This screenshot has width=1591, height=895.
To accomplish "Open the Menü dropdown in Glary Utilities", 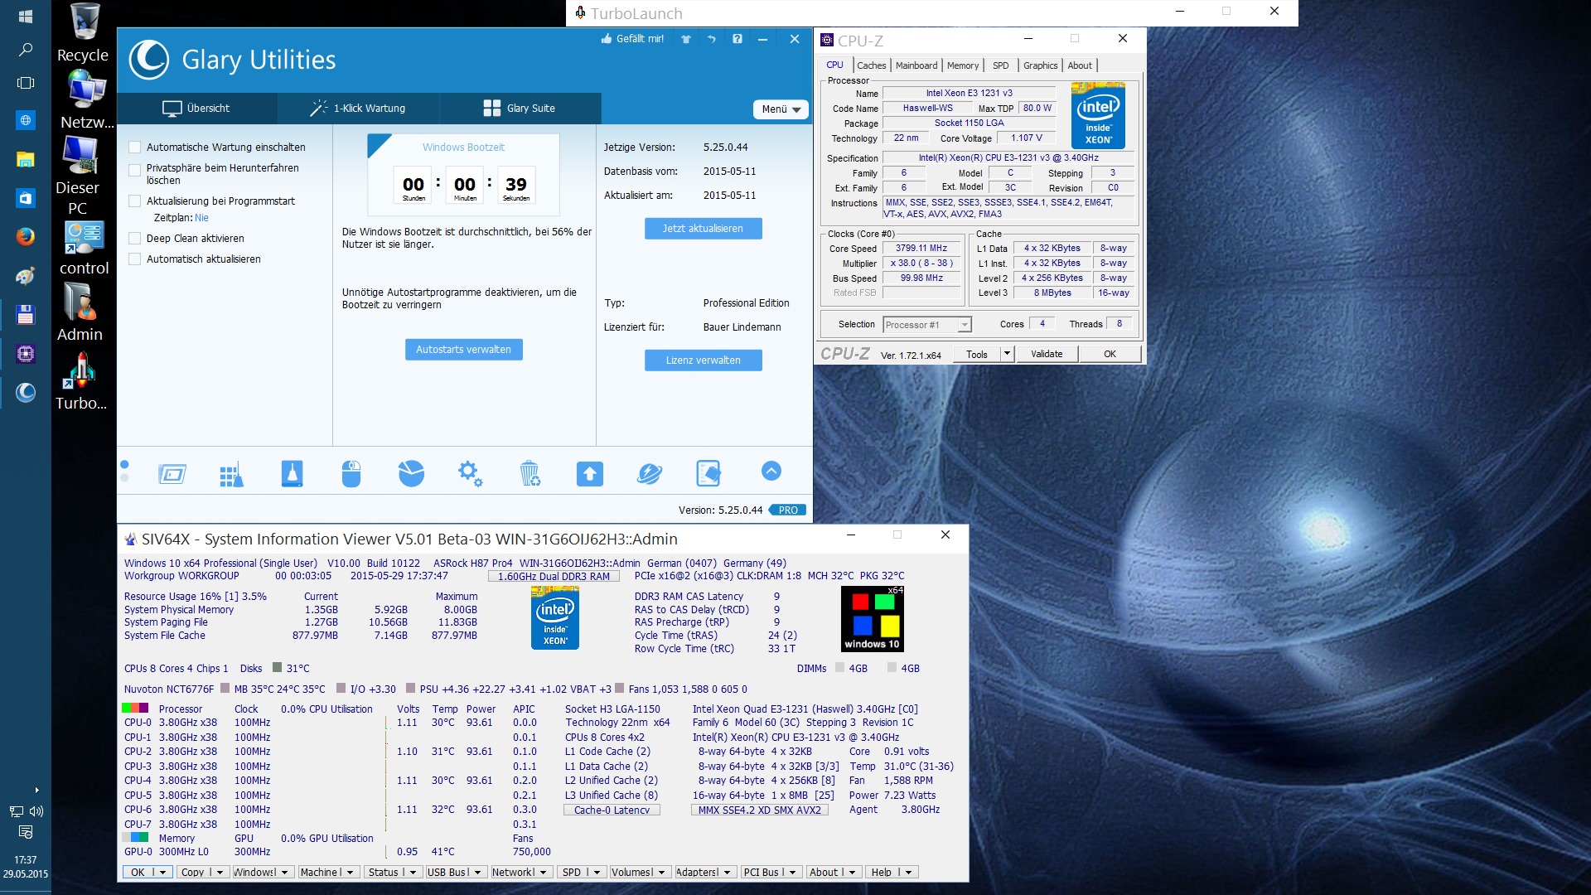I will [781, 109].
